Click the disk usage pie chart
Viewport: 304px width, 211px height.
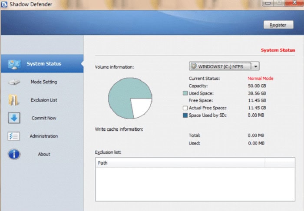(x=130, y=98)
